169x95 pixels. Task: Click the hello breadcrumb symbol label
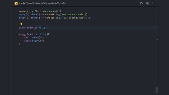point(63,3)
